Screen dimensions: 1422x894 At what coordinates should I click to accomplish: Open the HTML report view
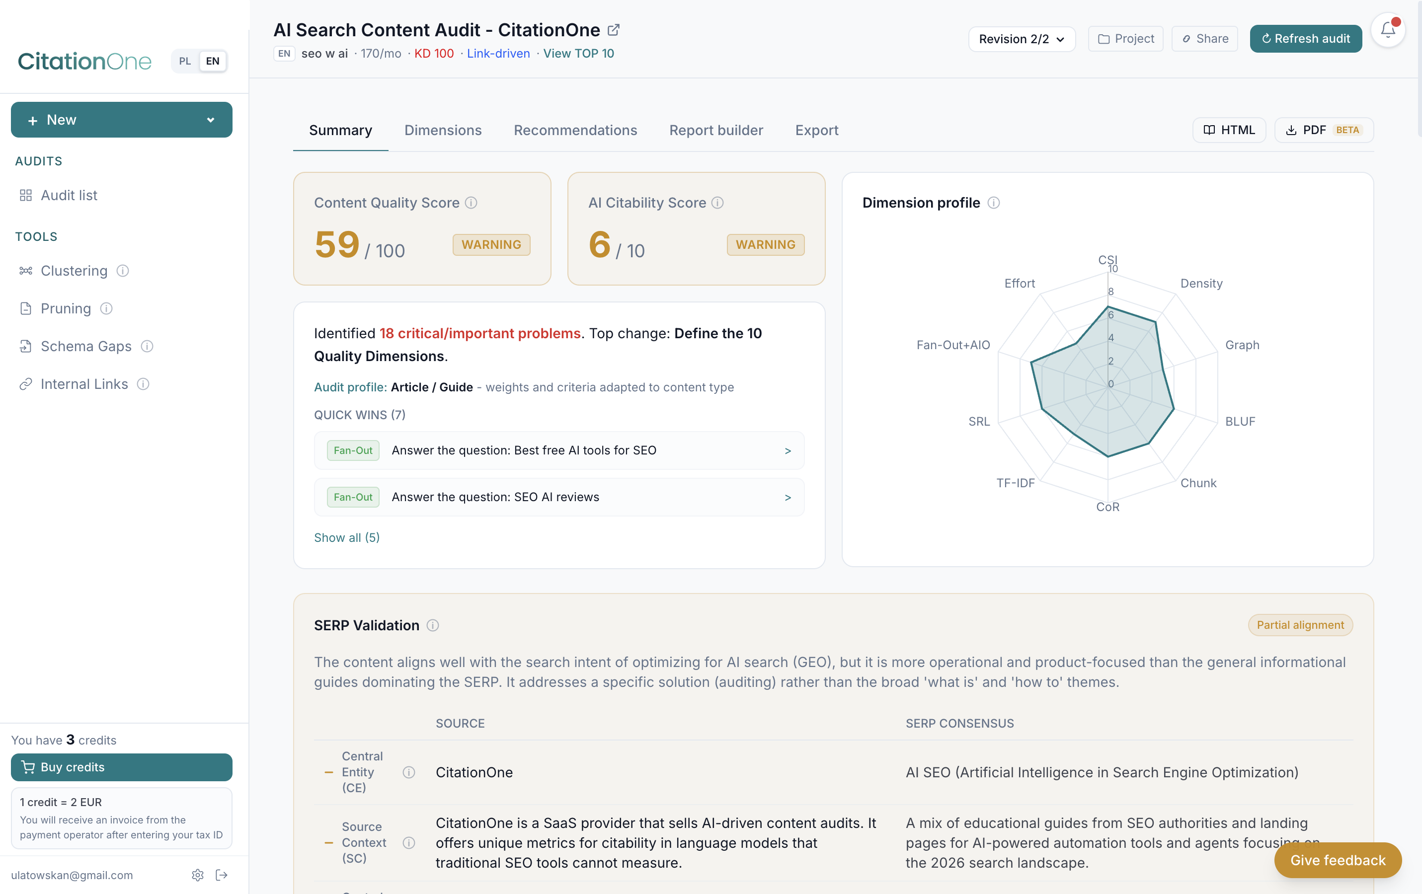click(1229, 130)
